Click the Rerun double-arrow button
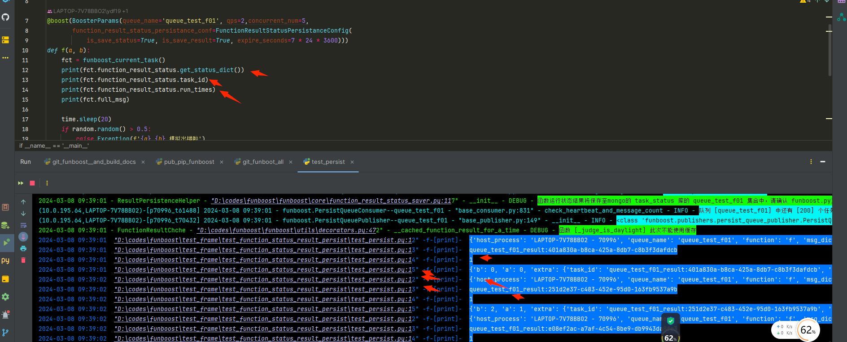This screenshot has width=847, height=342. [21, 183]
